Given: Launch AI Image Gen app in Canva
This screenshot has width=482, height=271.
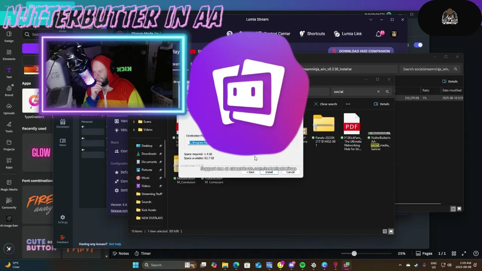Looking at the screenshot, I should (x=9, y=221).
